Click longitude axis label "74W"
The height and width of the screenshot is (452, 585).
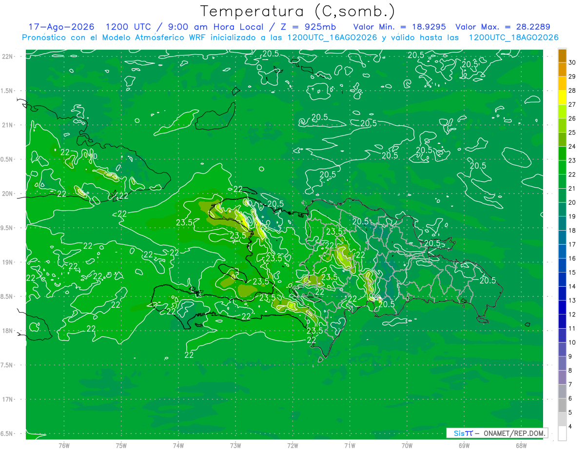[x=178, y=446]
